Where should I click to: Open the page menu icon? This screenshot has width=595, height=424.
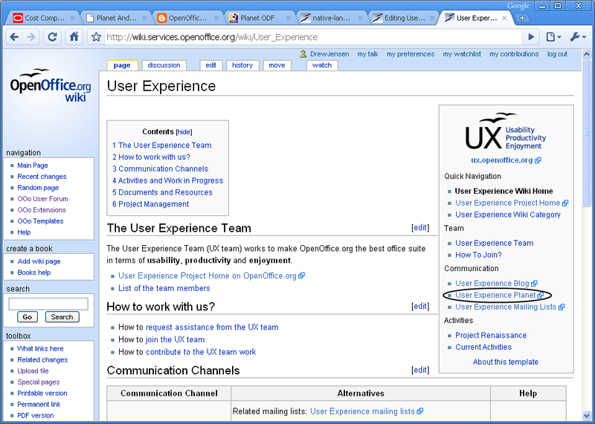coord(553,37)
